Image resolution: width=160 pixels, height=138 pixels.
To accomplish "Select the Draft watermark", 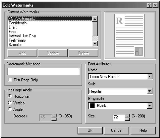I will (50, 27).
